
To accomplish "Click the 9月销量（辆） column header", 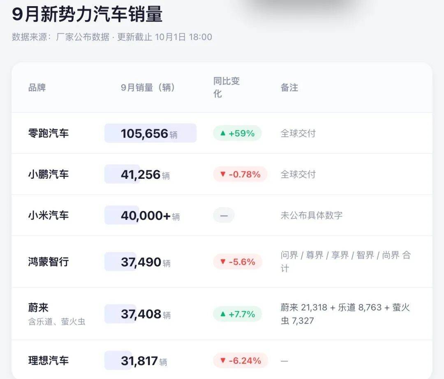I will click(x=148, y=88).
